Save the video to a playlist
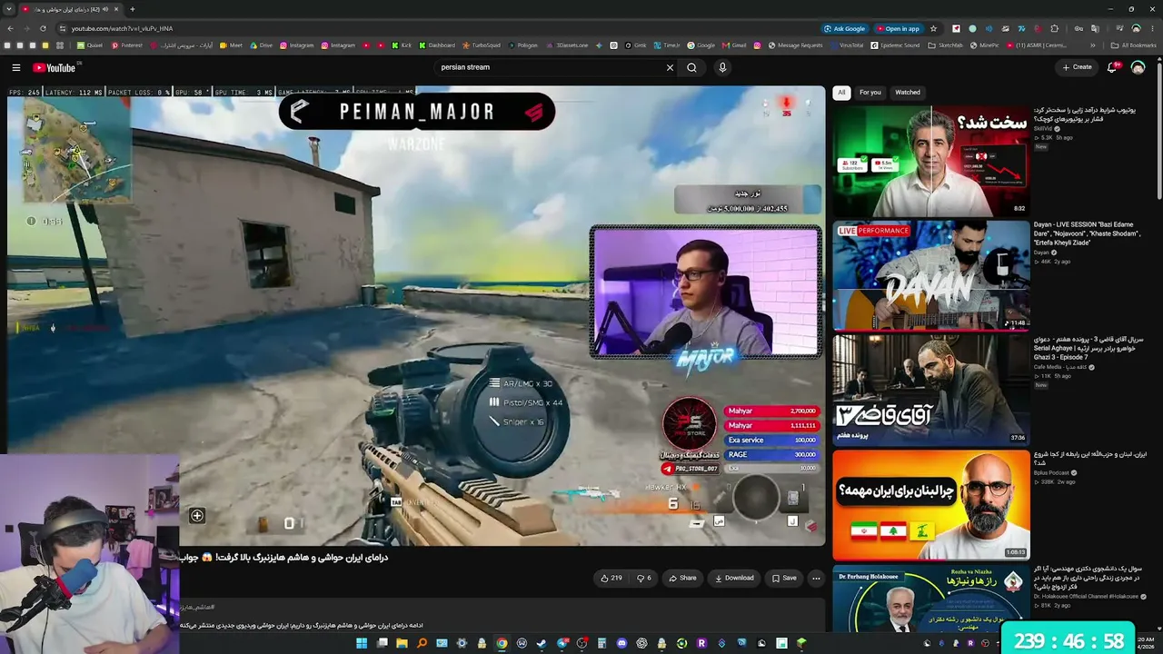The height and width of the screenshot is (654, 1163). click(784, 578)
